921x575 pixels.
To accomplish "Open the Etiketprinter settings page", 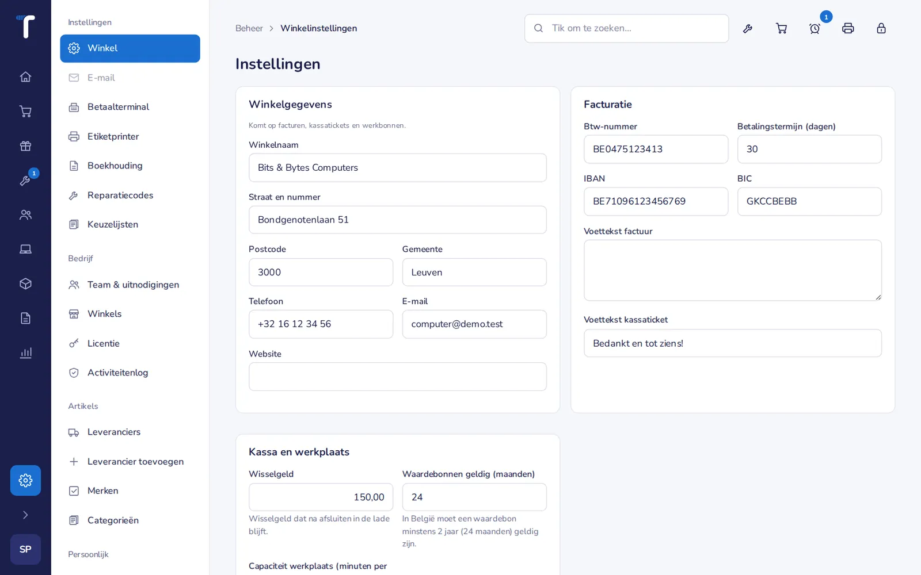I will (130, 136).
